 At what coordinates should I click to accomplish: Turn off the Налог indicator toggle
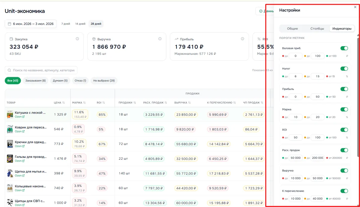(344, 69)
